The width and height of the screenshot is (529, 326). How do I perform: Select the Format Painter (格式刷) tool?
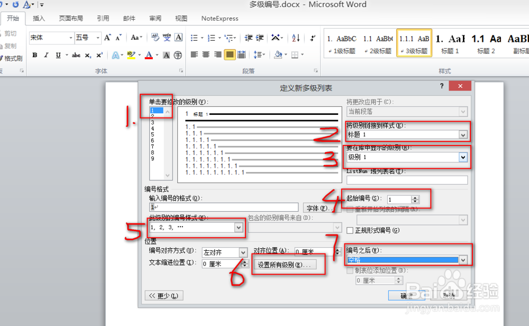[12, 57]
